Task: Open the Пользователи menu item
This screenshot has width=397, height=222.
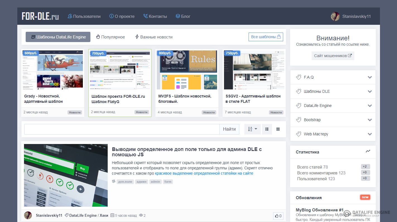Action: pyautogui.click(x=84, y=16)
